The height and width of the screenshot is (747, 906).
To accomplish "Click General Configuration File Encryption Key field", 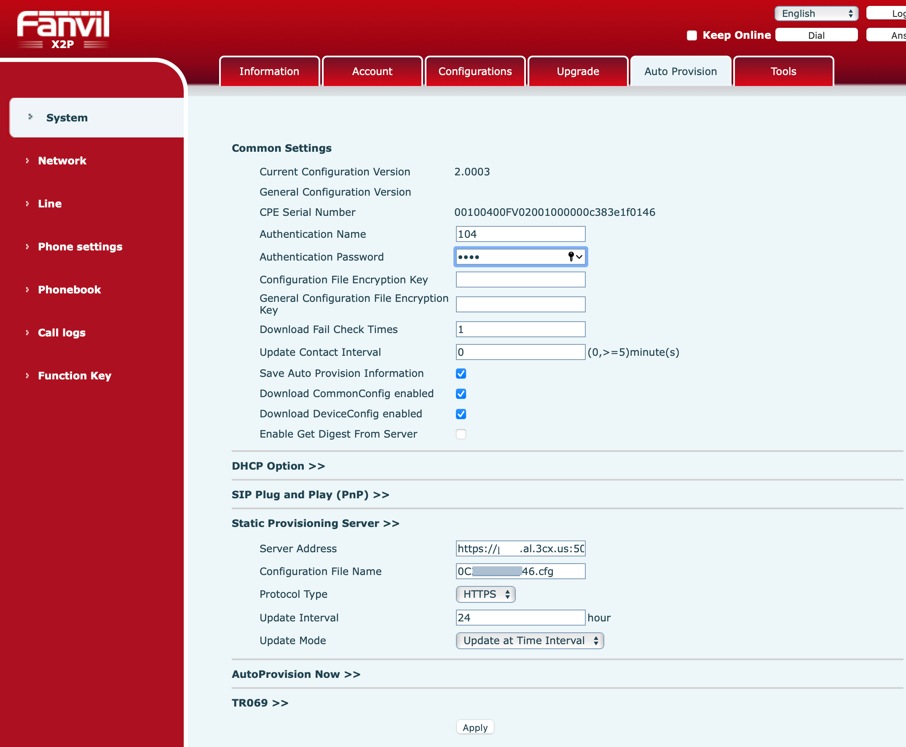I will coord(520,304).
